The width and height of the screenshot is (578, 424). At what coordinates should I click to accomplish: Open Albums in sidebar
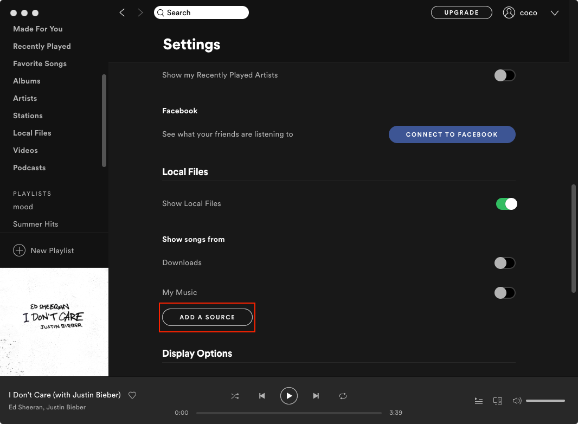pos(27,81)
